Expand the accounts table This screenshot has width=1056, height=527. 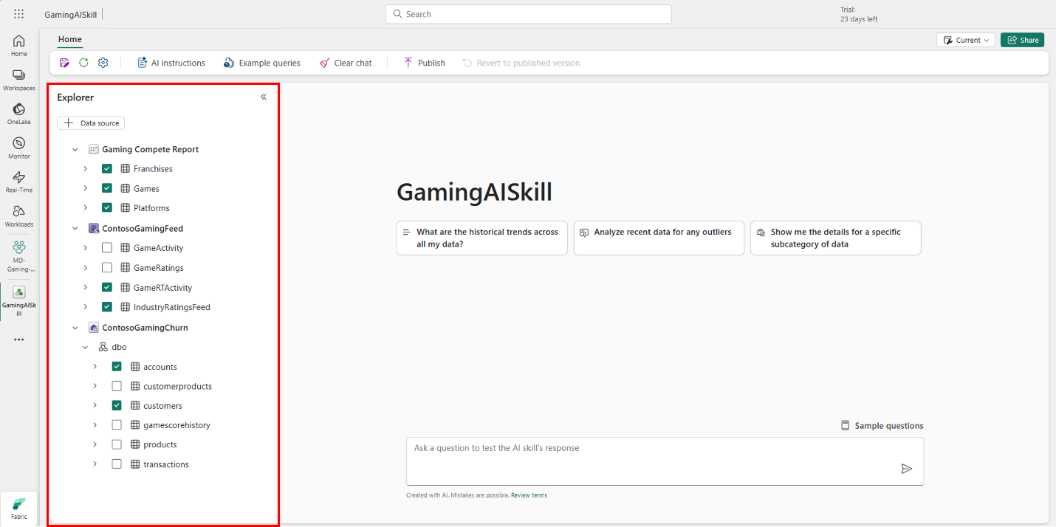tap(95, 367)
